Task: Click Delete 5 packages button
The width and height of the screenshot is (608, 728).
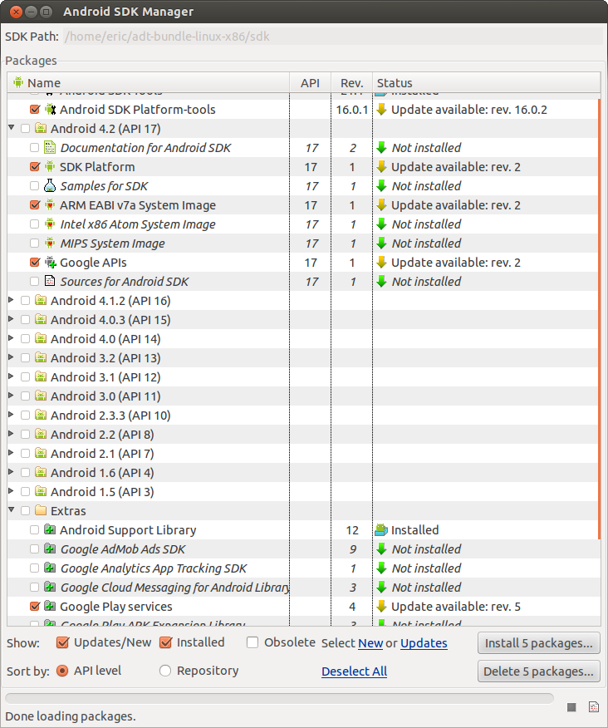Action: [539, 671]
